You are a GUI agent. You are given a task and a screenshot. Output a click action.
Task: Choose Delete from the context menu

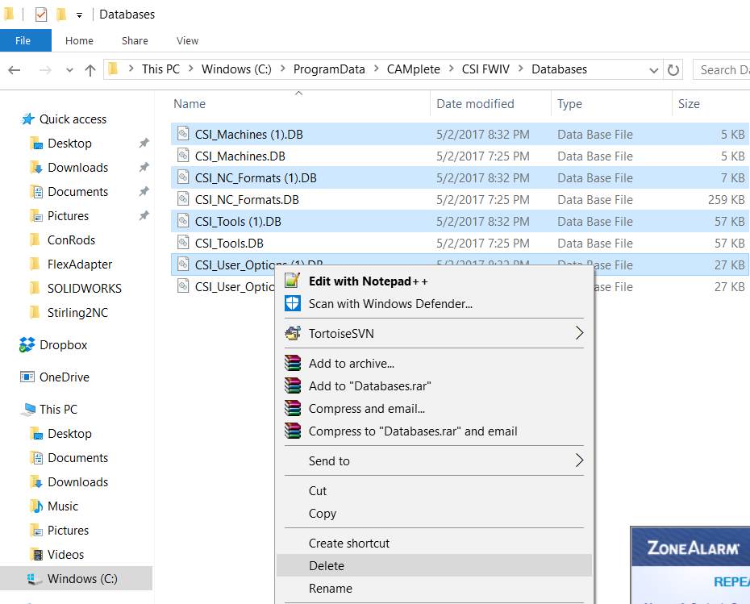[x=327, y=566]
